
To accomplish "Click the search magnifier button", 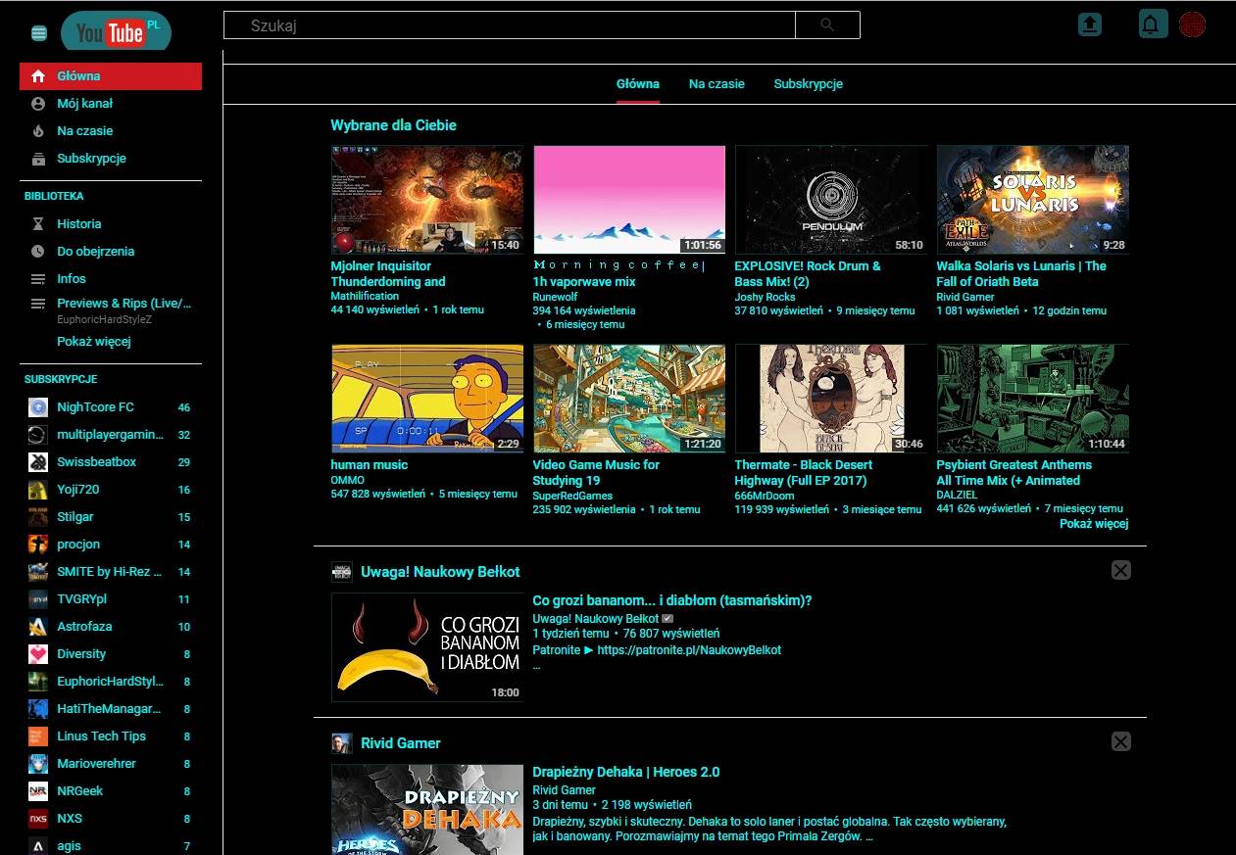I will [827, 24].
